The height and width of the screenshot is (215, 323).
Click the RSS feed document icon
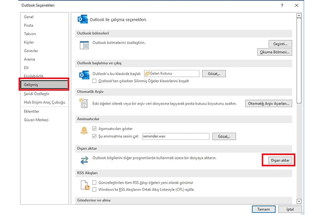[85, 185]
